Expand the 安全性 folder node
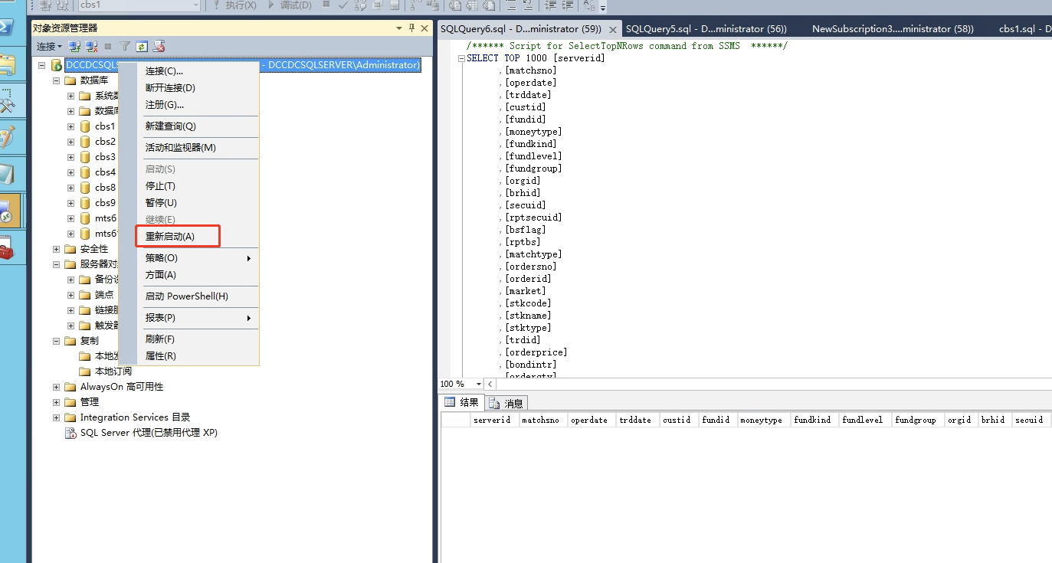The width and height of the screenshot is (1052, 563). [x=56, y=249]
